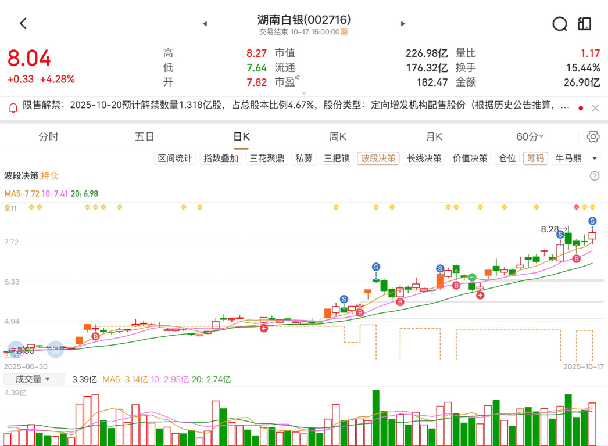This screenshot has height=446, width=608.
Task: Open the 成交量 sub-chart dropdown
Action: click(x=34, y=379)
